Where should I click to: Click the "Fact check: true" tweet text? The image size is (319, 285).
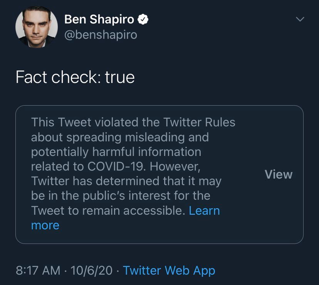pyautogui.click(x=75, y=77)
